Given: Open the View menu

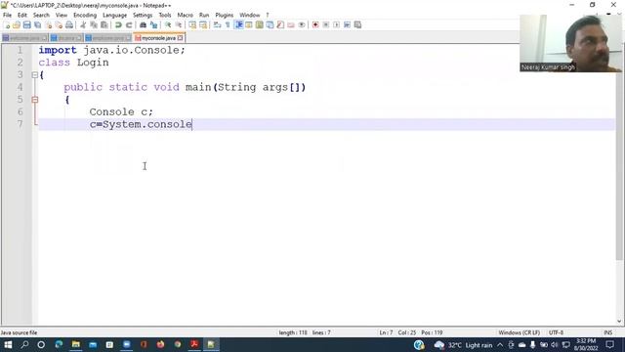Looking at the screenshot, I should tap(62, 16).
